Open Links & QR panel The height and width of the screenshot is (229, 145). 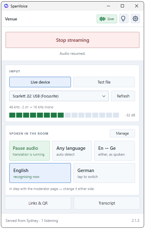coord(38,203)
